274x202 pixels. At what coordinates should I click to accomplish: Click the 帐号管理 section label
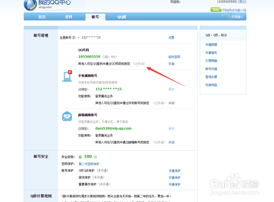tap(41, 36)
